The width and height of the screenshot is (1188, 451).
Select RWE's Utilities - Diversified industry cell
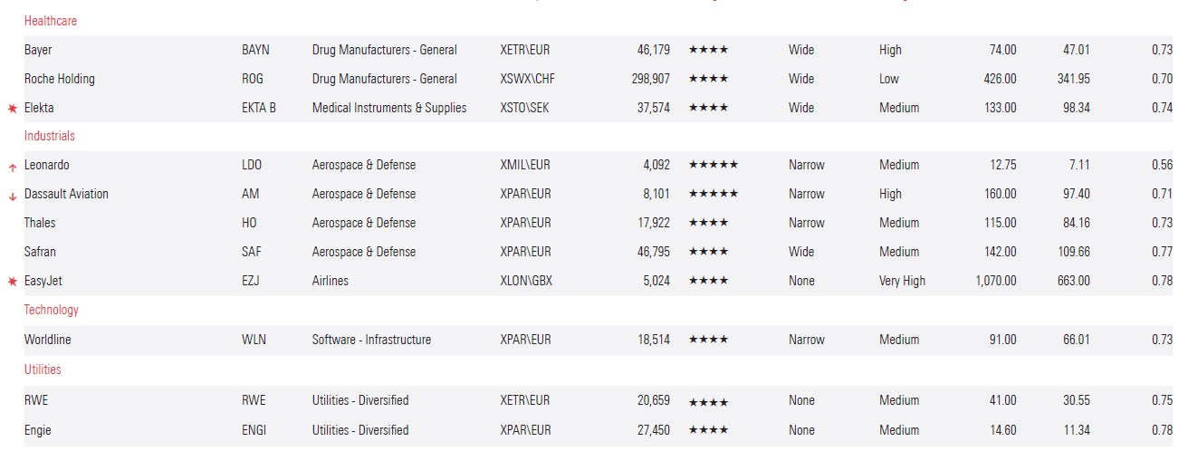360,400
